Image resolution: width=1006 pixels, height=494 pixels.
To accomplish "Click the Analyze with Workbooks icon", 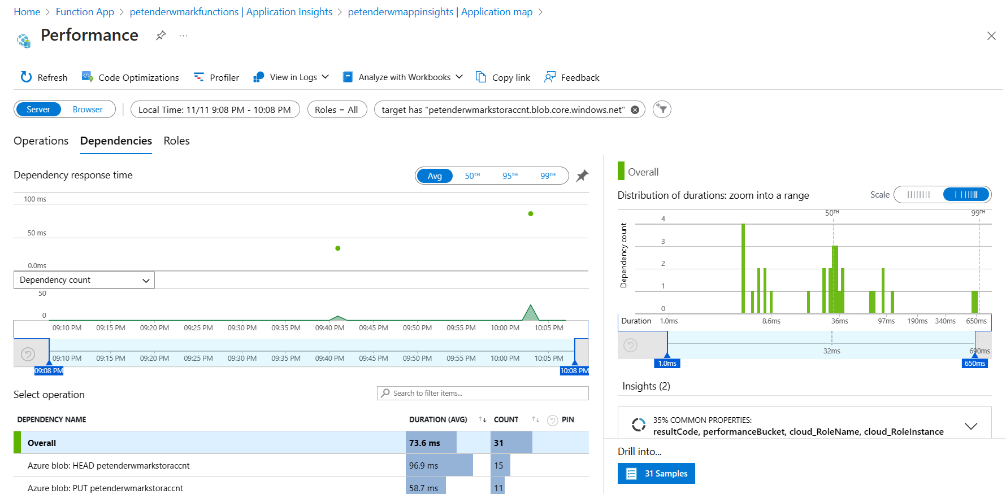I will point(348,77).
